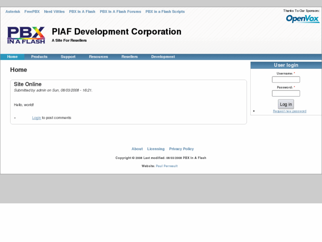The image size is (322, 242).
Task: Click the User login block header
Action: (x=286, y=65)
